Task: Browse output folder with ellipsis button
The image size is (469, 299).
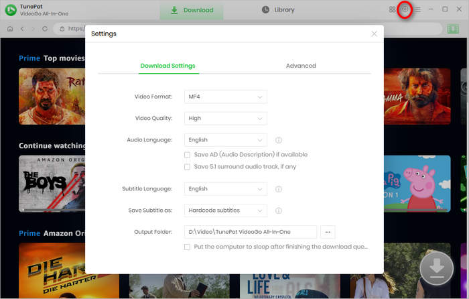Action: (328, 232)
